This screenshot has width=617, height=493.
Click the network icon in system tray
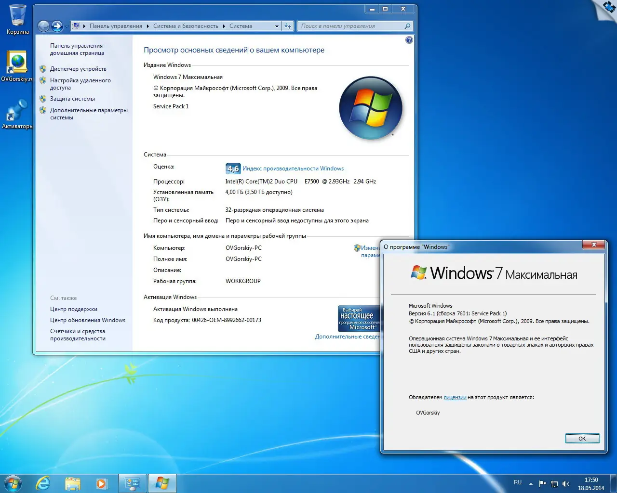click(x=554, y=483)
